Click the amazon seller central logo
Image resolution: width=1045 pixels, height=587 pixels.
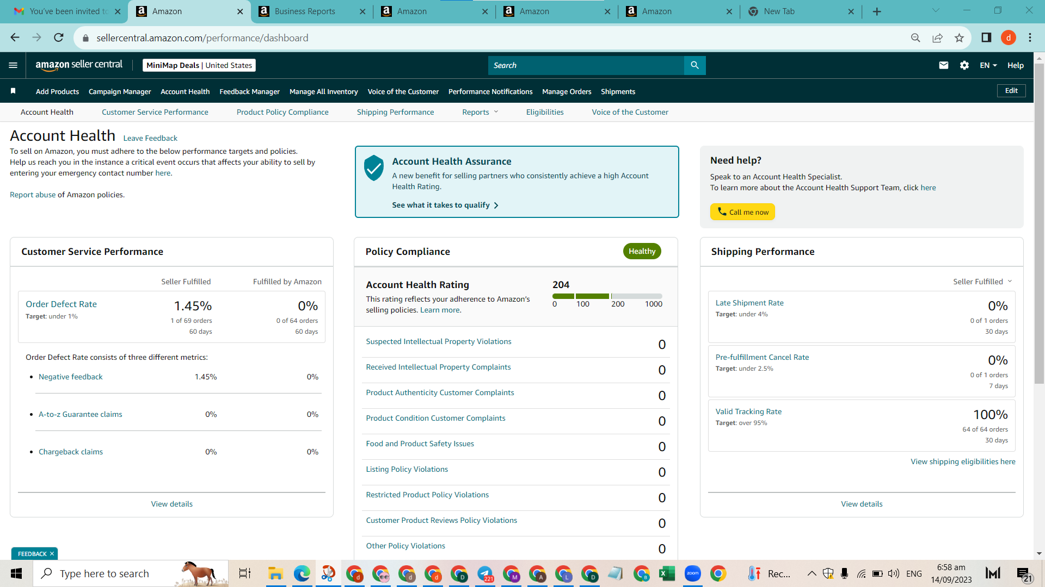click(x=79, y=65)
